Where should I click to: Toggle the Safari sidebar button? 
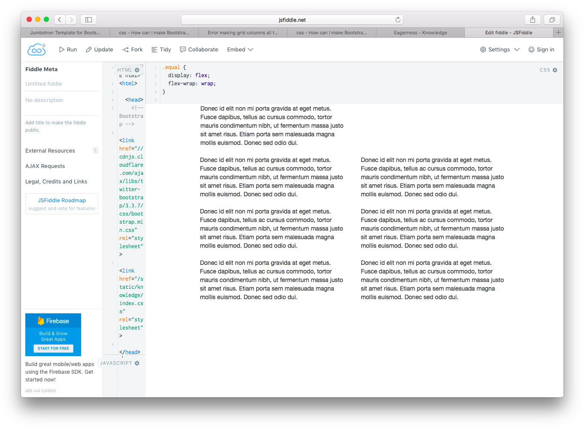[88, 20]
